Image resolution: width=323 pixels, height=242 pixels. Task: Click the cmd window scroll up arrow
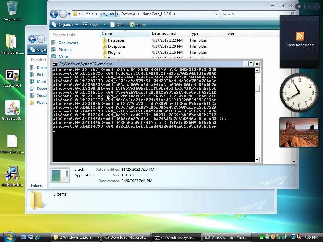[257, 70]
